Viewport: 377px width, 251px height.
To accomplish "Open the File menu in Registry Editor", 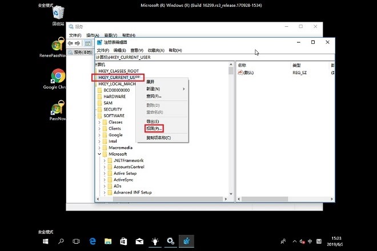I will tap(103, 50).
